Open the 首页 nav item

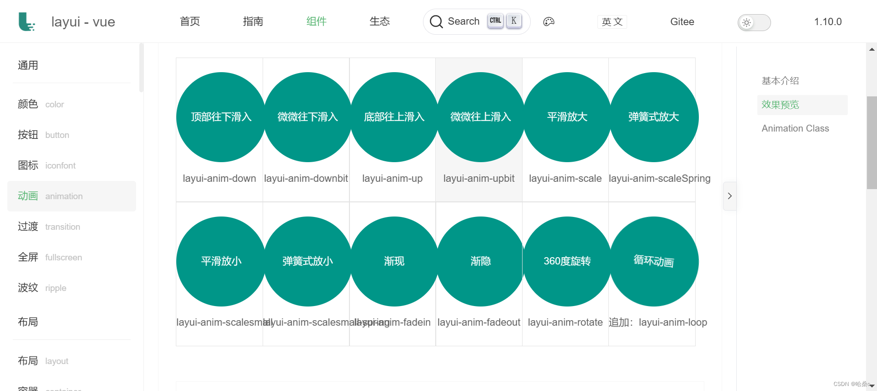point(190,21)
